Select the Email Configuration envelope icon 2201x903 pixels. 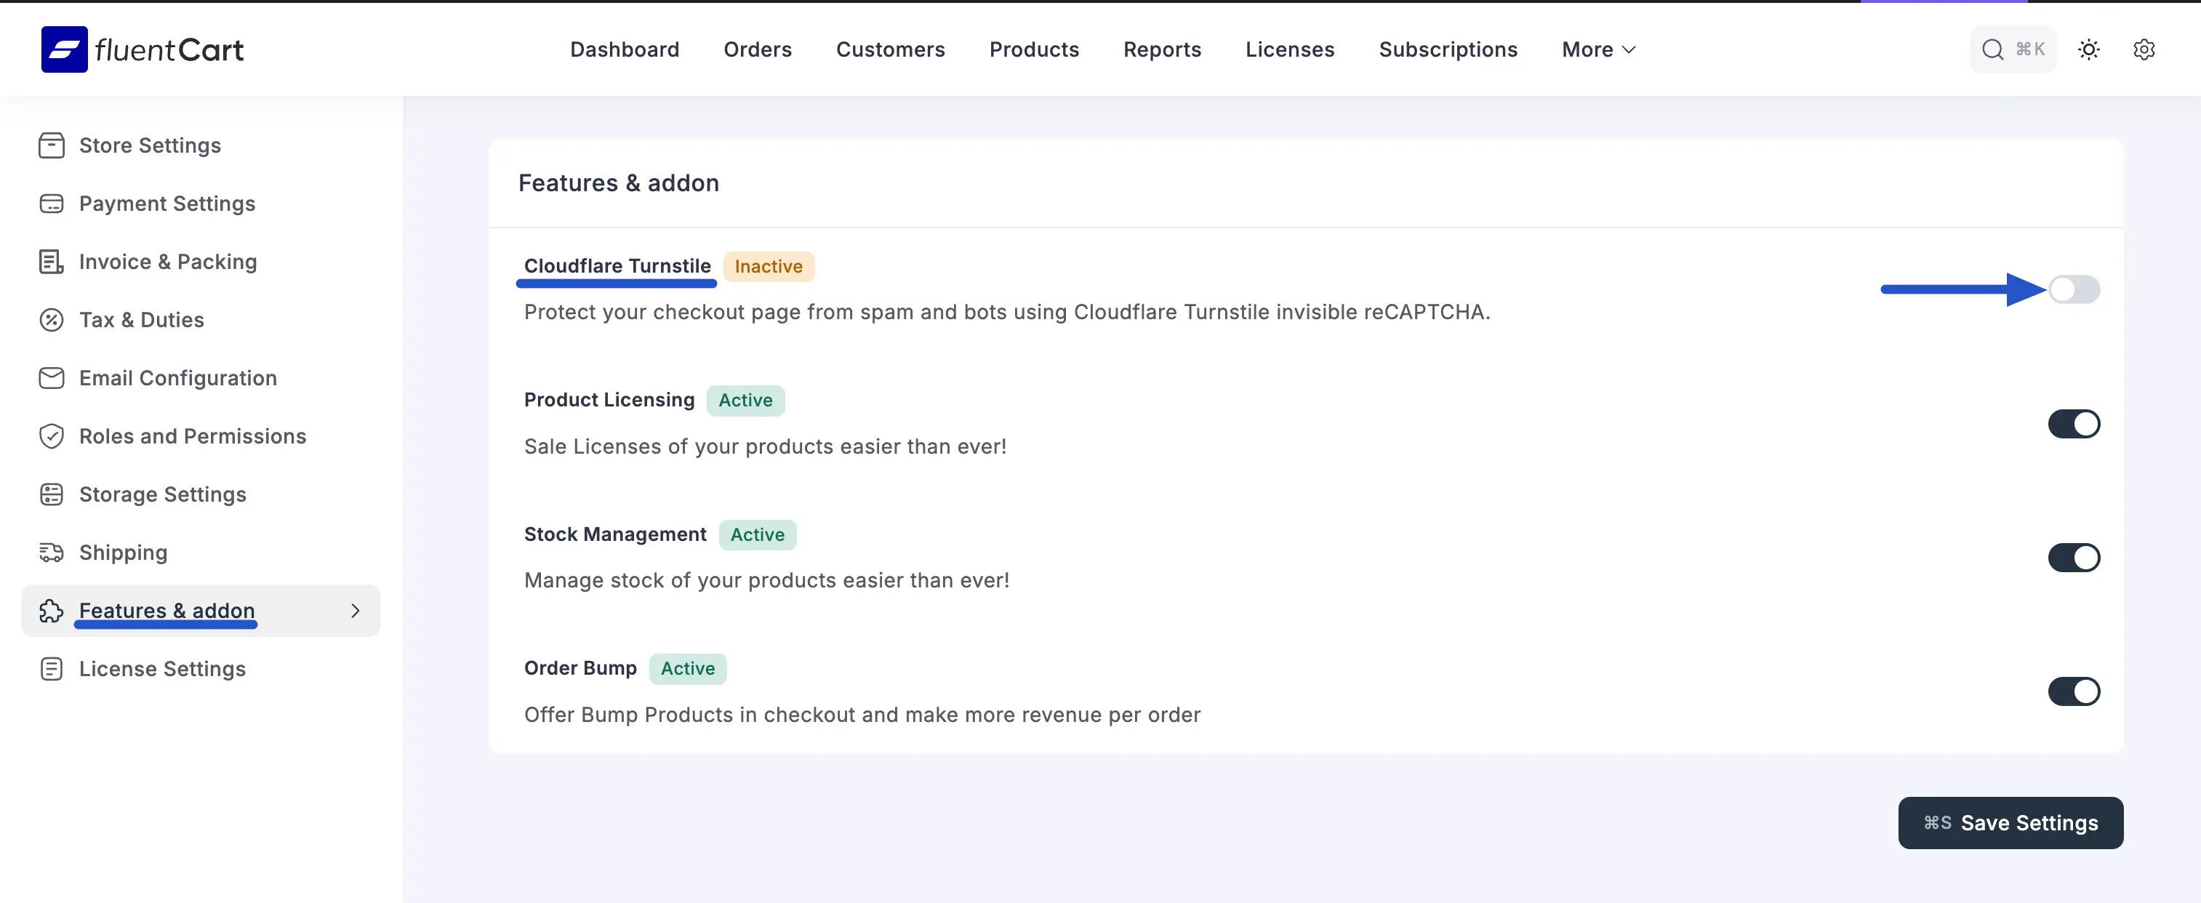[52, 377]
